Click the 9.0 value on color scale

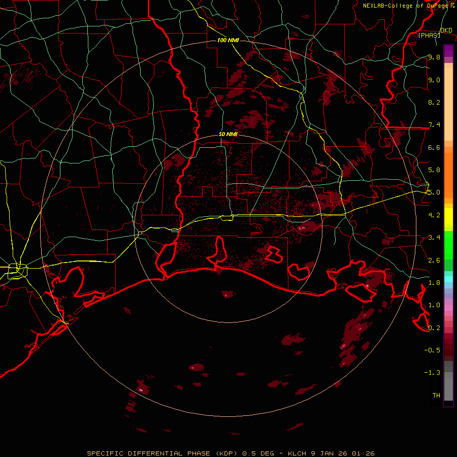(x=434, y=80)
